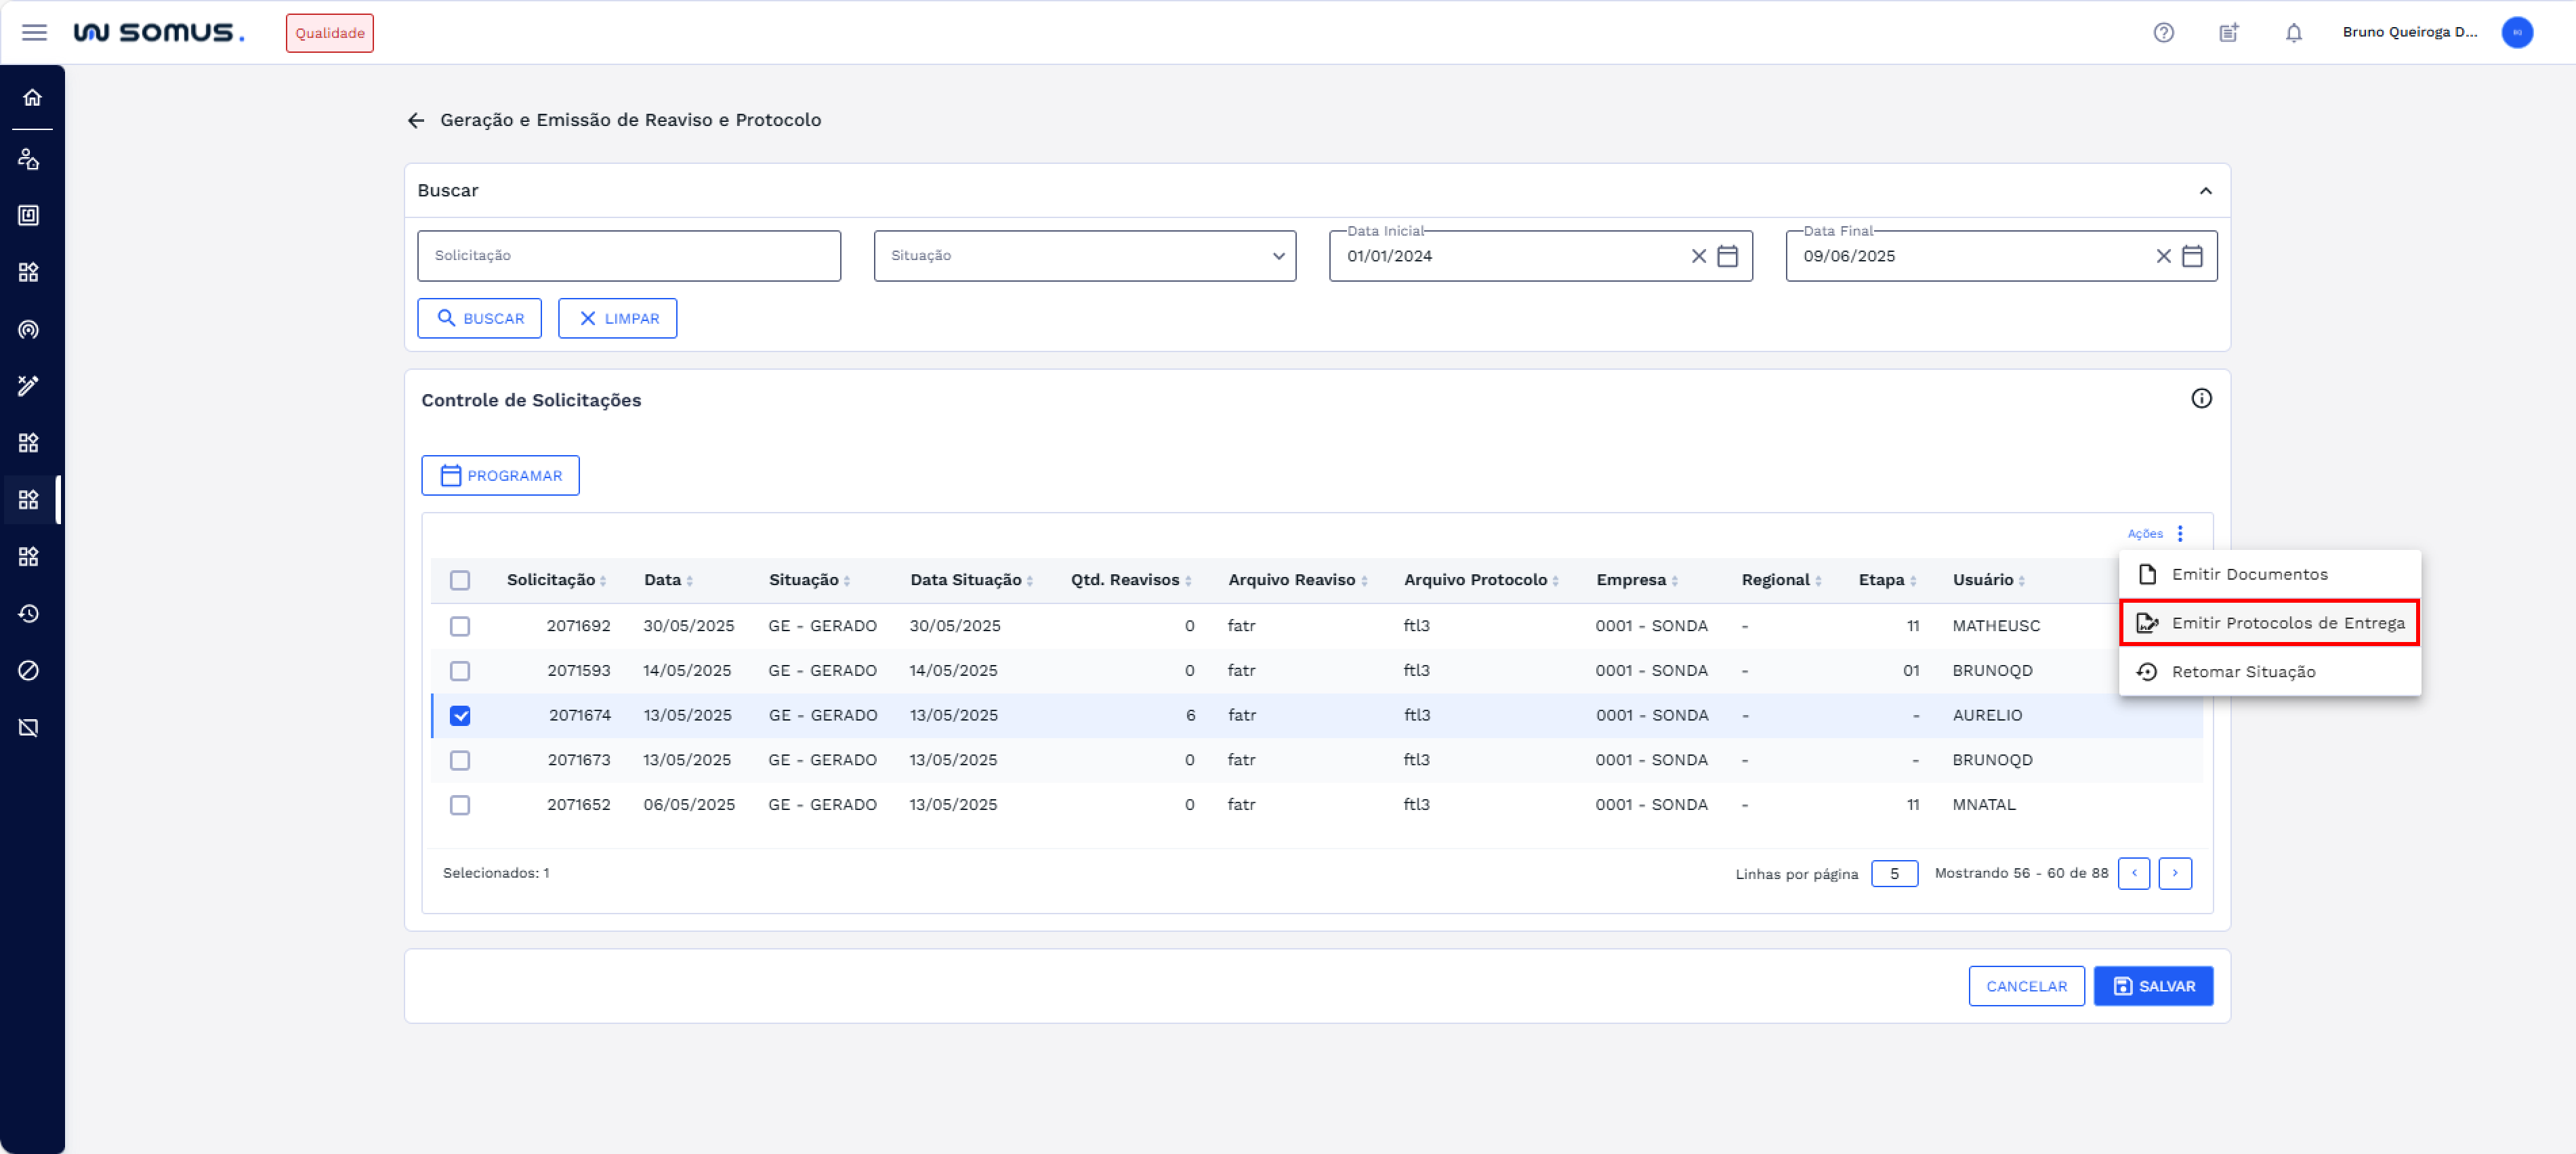Toggle the select-all header checkbox

460,580
